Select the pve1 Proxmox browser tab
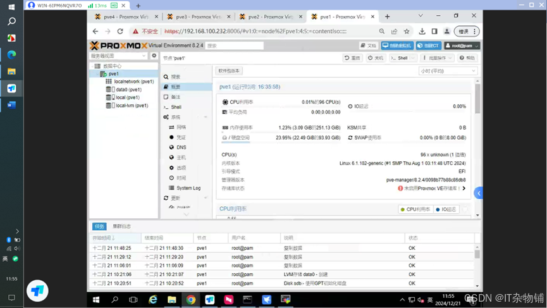 pyautogui.click(x=342, y=16)
